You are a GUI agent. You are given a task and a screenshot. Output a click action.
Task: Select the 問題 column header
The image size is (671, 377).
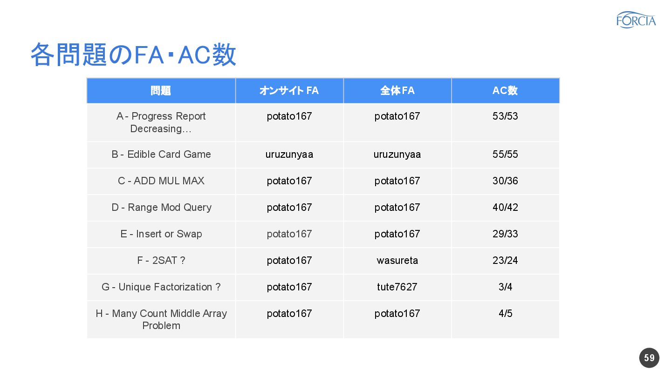point(161,91)
